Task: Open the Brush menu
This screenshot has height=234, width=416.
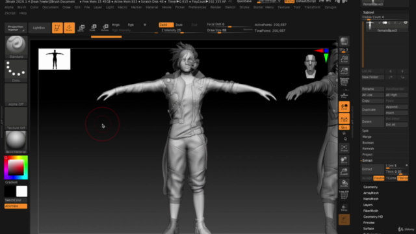Action: [21, 7]
